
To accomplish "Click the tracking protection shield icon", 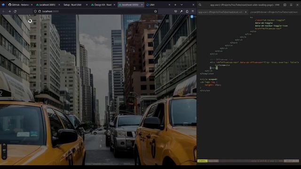I will (35, 11).
